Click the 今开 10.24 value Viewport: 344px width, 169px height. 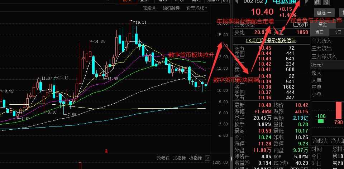(264, 137)
